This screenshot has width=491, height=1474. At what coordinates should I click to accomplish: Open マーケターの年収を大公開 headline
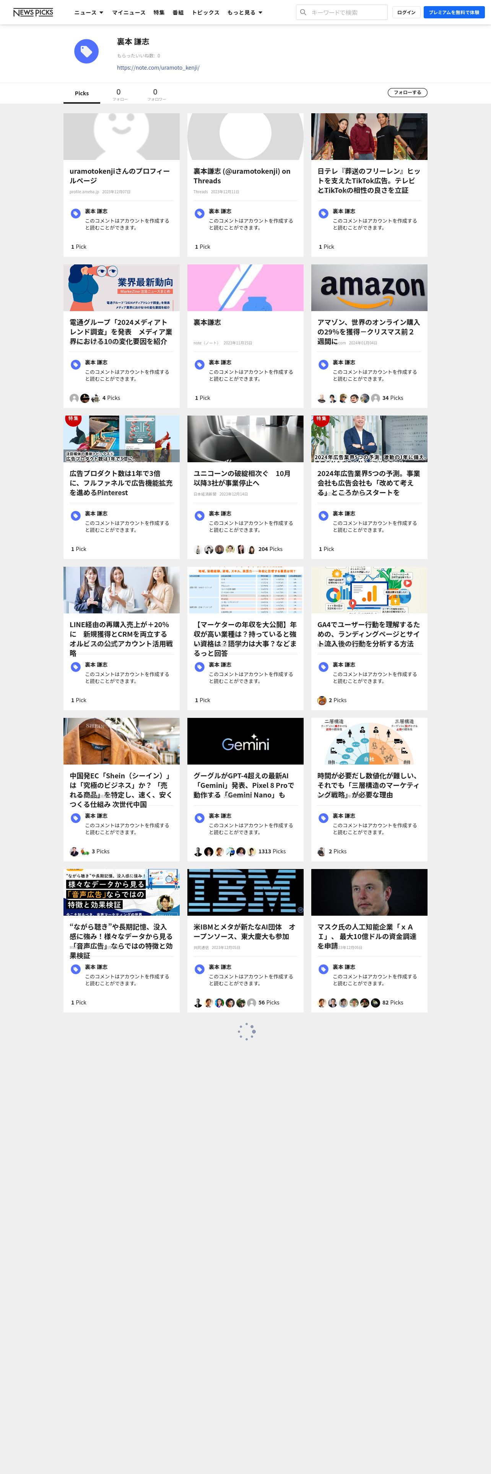(x=245, y=639)
